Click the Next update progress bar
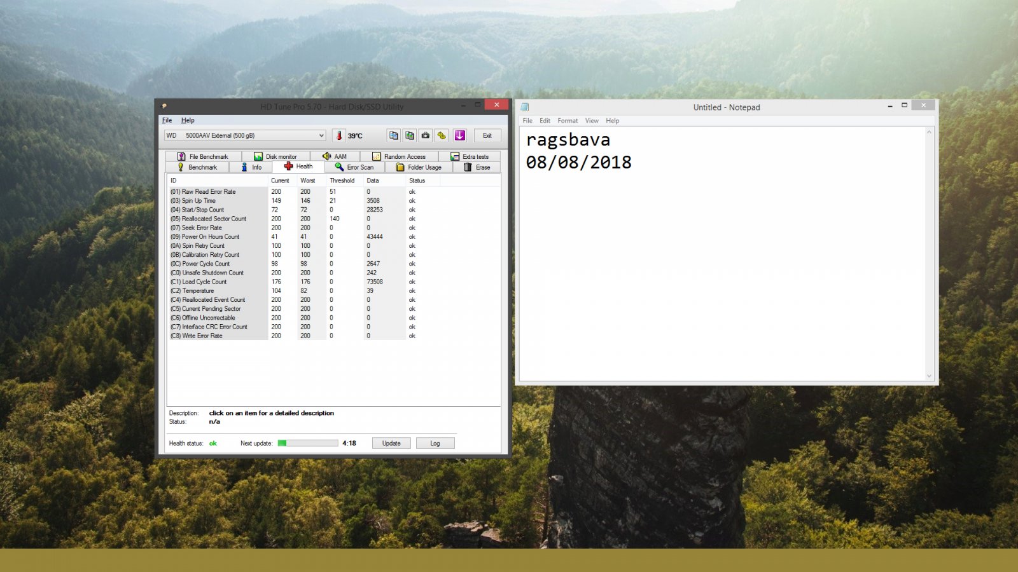Image resolution: width=1018 pixels, height=572 pixels. pos(308,443)
